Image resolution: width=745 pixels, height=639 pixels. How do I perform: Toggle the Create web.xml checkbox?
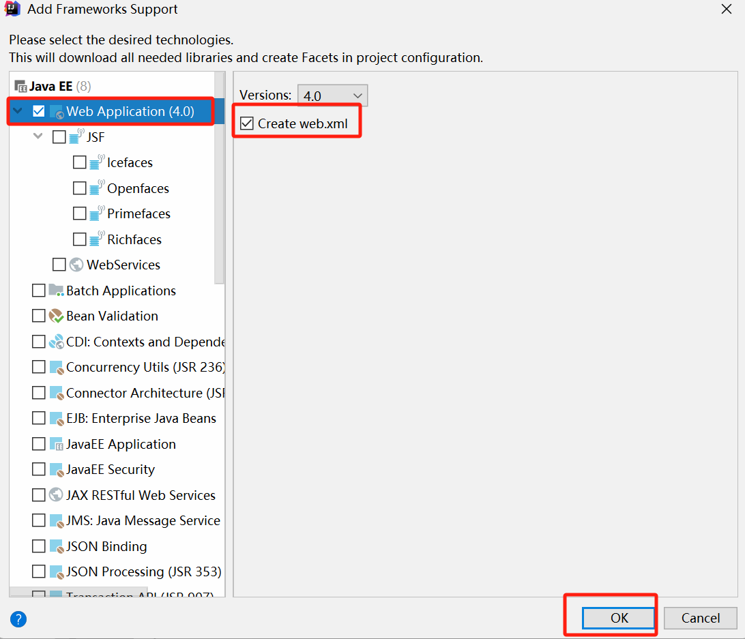[x=247, y=123]
